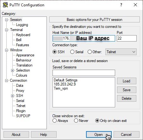Image resolution: width=143 pixels, height=140 pixels.
Task: Select the 185.203.242.9 saved session
Action: [65, 84]
